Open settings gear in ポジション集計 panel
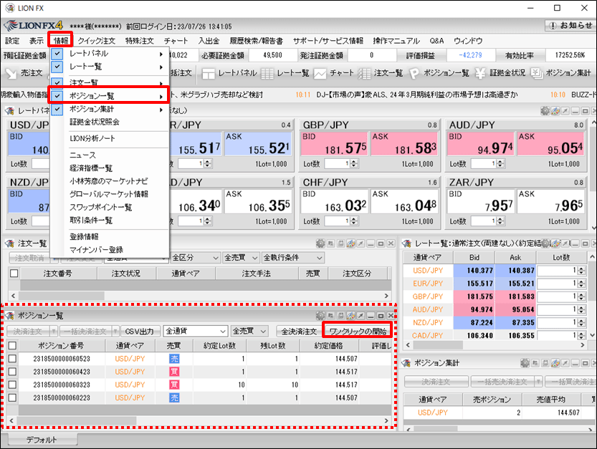The image size is (597, 449). point(525,363)
